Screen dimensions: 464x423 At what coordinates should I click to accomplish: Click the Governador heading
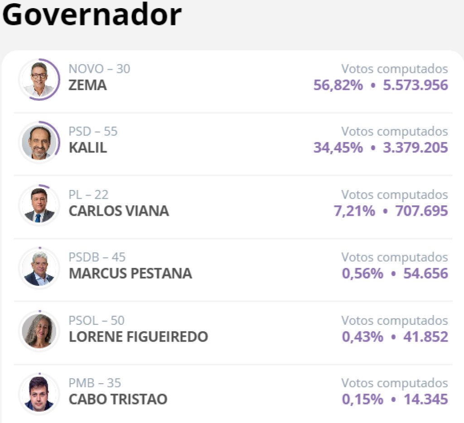tap(92, 14)
